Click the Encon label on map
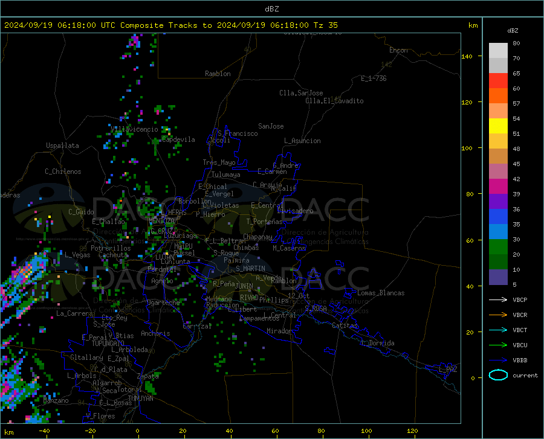Viewport: 544px width, 439px height. click(x=398, y=50)
